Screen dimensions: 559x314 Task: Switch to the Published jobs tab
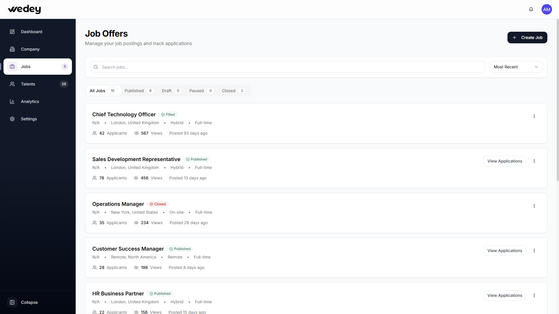coord(139,91)
